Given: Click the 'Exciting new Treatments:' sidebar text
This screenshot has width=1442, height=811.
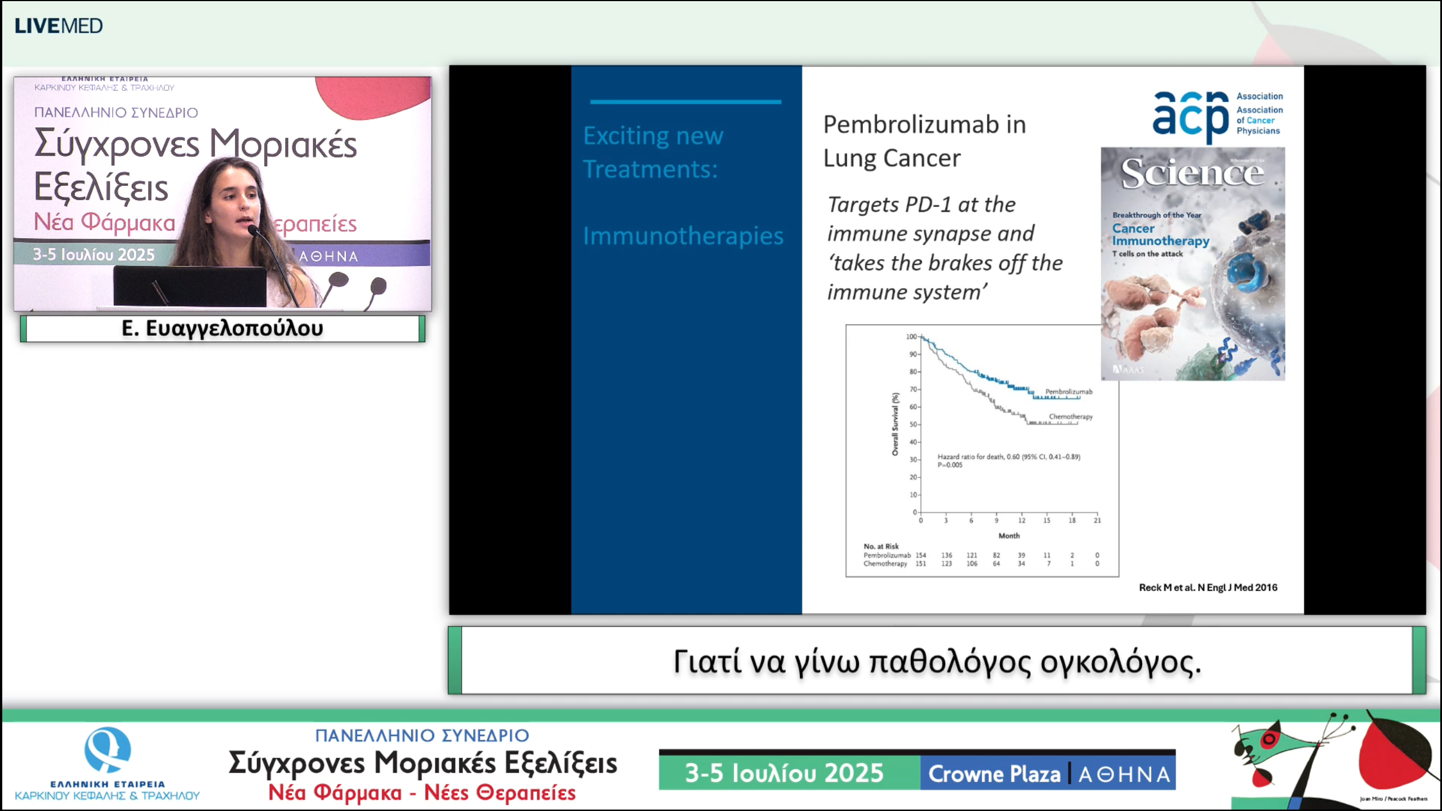Looking at the screenshot, I should click(x=652, y=152).
